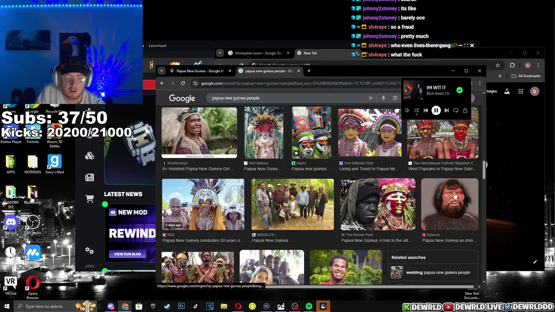Skip to next track in media popup
This screenshot has width=555, height=312.
coord(446,110)
